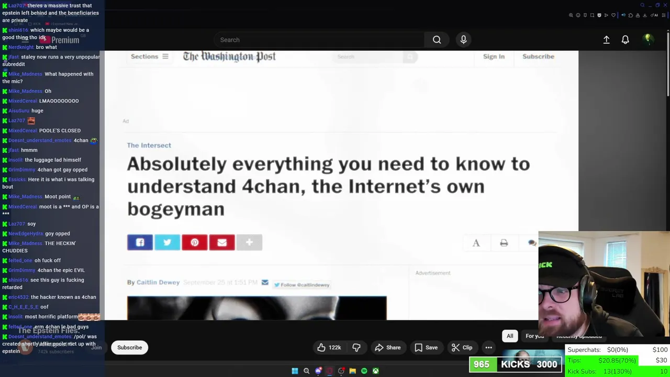Open Spotify from the taskbar
This screenshot has width=670, height=377.
(364, 371)
